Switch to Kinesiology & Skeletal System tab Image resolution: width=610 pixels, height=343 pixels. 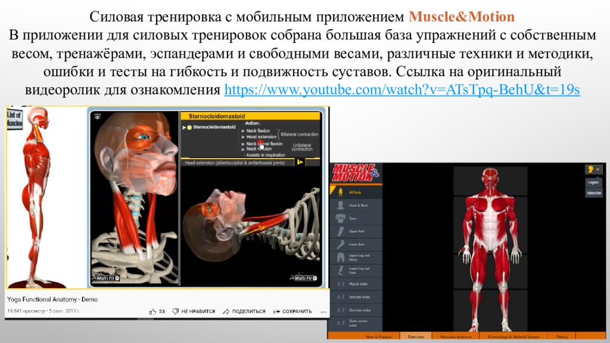click(x=513, y=336)
